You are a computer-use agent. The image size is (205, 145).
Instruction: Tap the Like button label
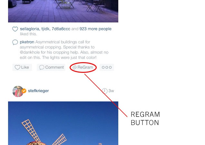(x=25, y=67)
